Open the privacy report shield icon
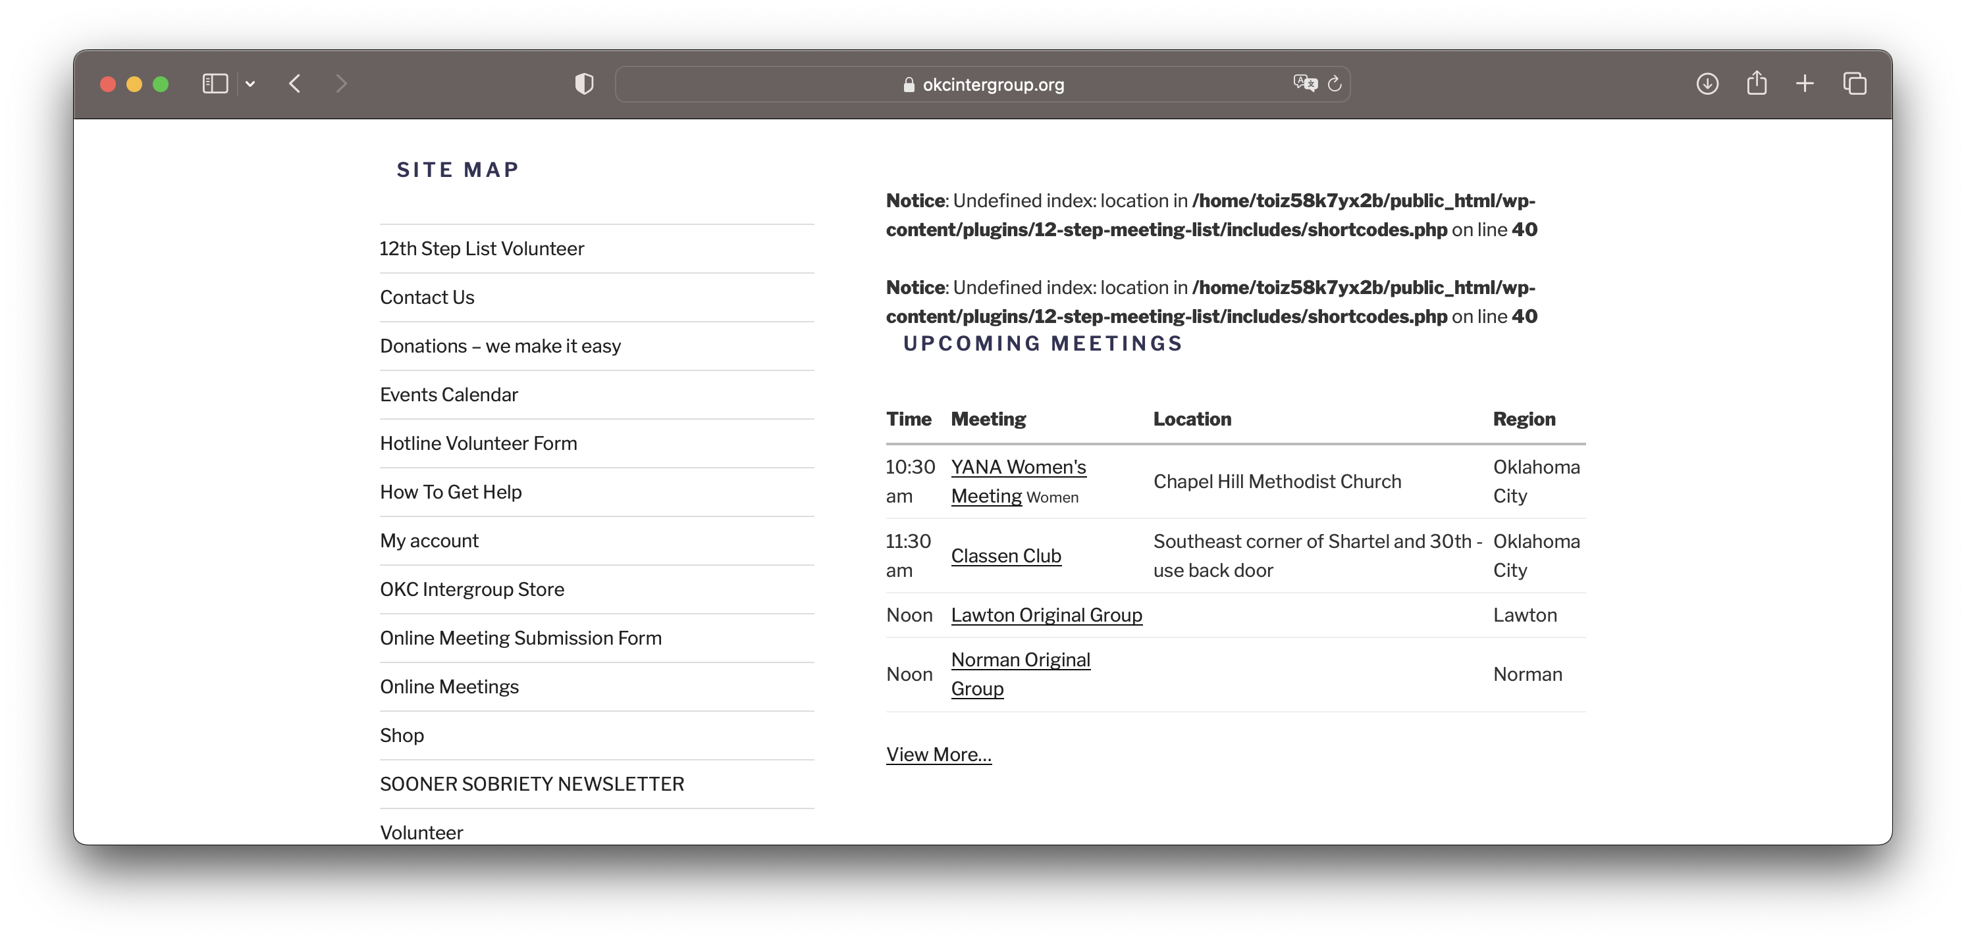Image resolution: width=1966 pixels, height=942 pixels. 583,84
